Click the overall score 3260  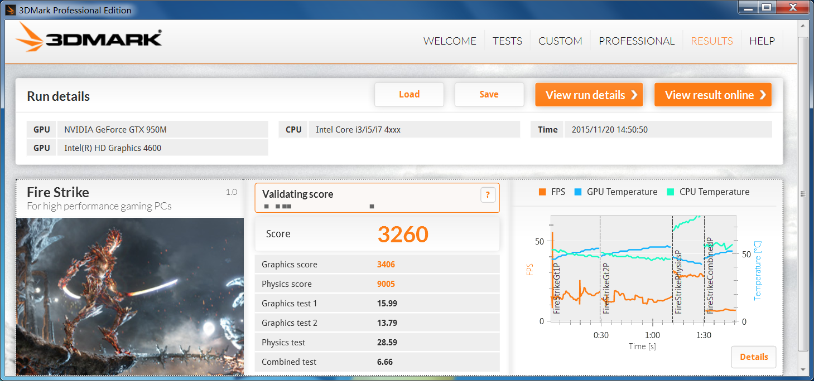(x=403, y=234)
